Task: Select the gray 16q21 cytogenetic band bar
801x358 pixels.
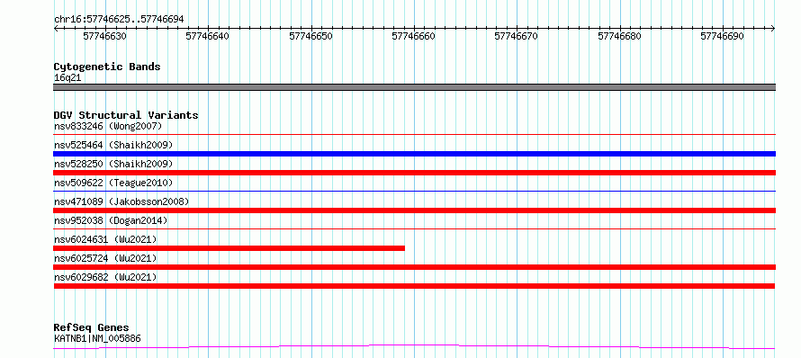Action: [x=414, y=87]
